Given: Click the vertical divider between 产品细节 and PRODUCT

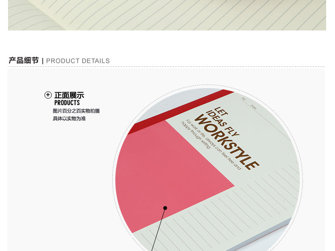Looking at the screenshot, I should pos(43,61).
